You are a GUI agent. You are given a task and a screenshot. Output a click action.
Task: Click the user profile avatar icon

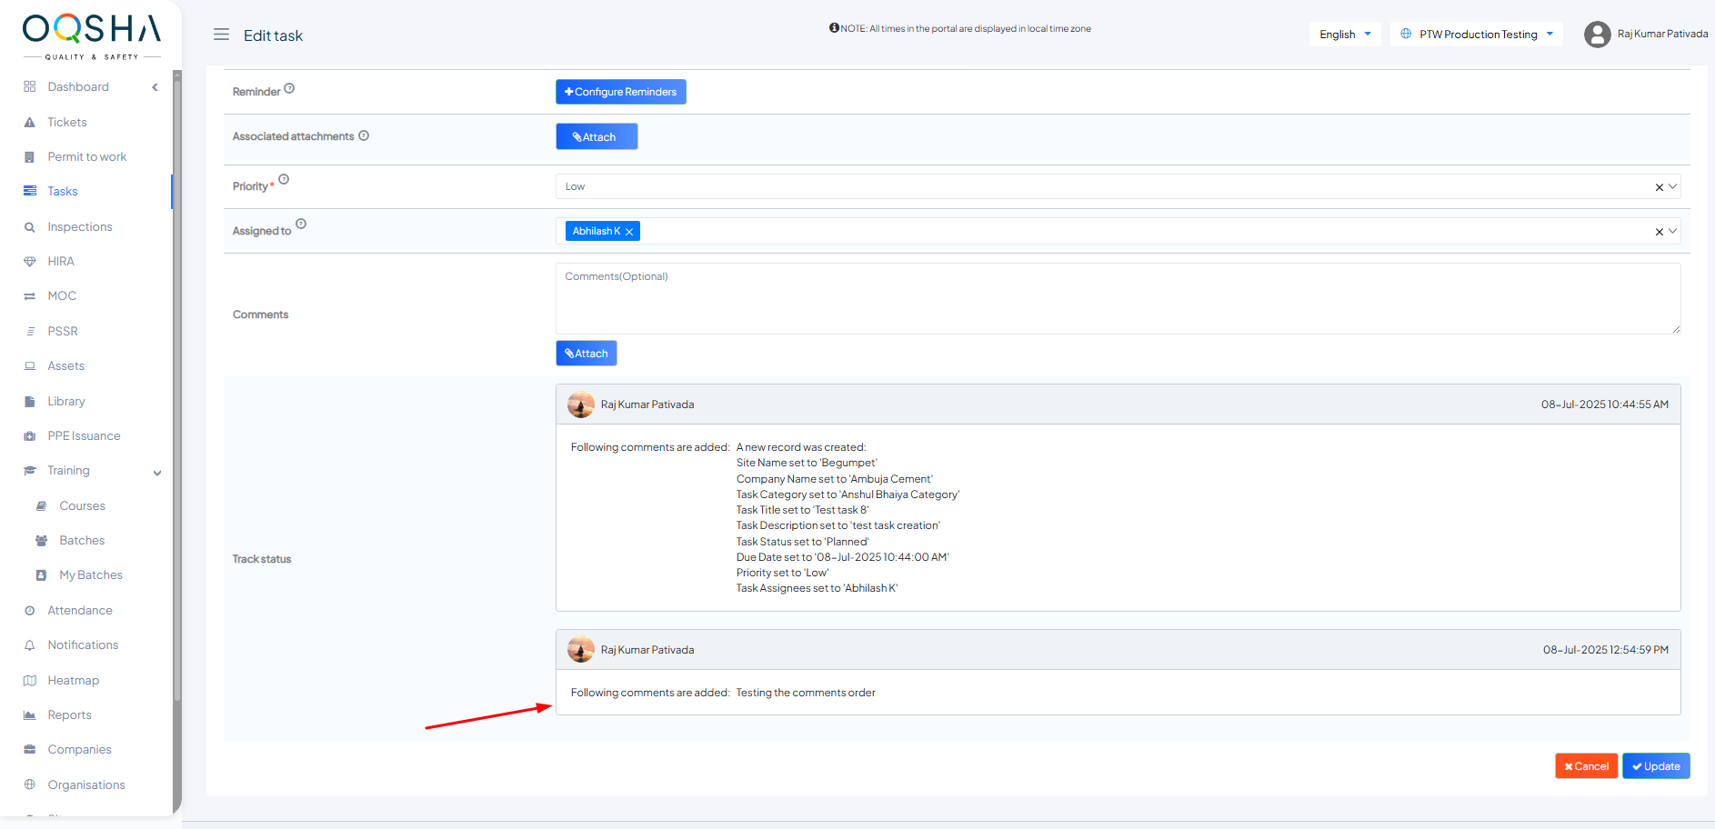pyautogui.click(x=1597, y=35)
